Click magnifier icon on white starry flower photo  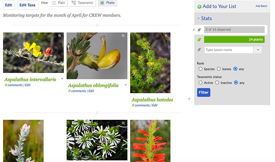click(x=124, y=123)
